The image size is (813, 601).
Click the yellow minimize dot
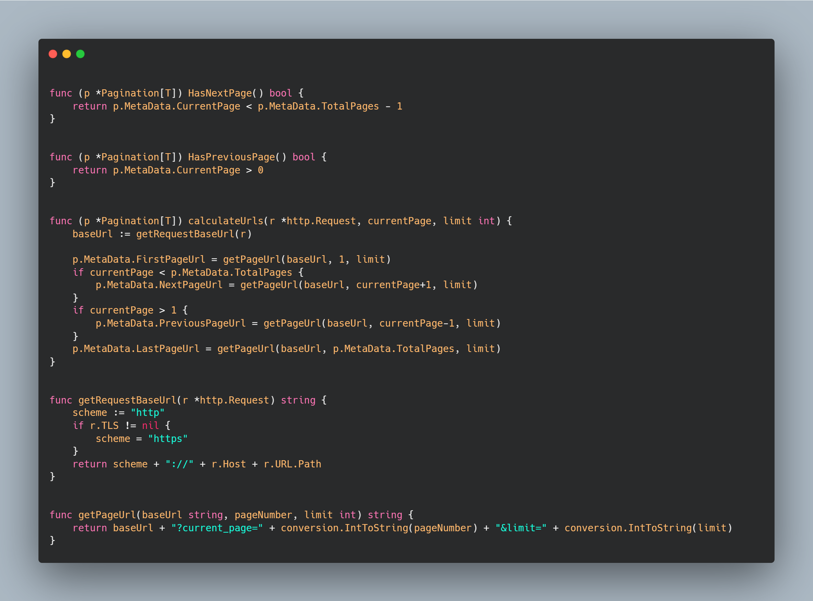click(x=67, y=54)
